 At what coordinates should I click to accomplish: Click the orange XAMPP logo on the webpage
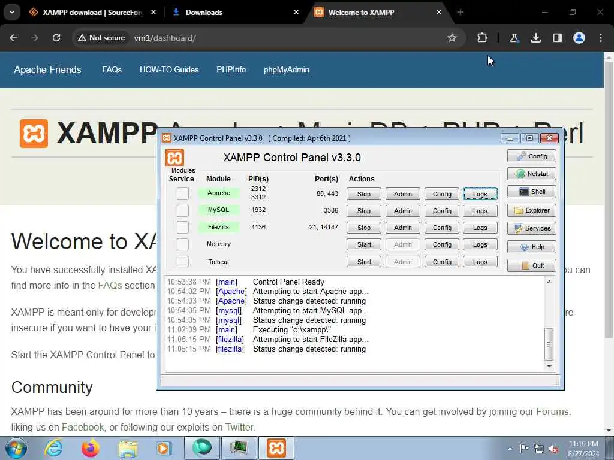pyautogui.click(x=34, y=134)
